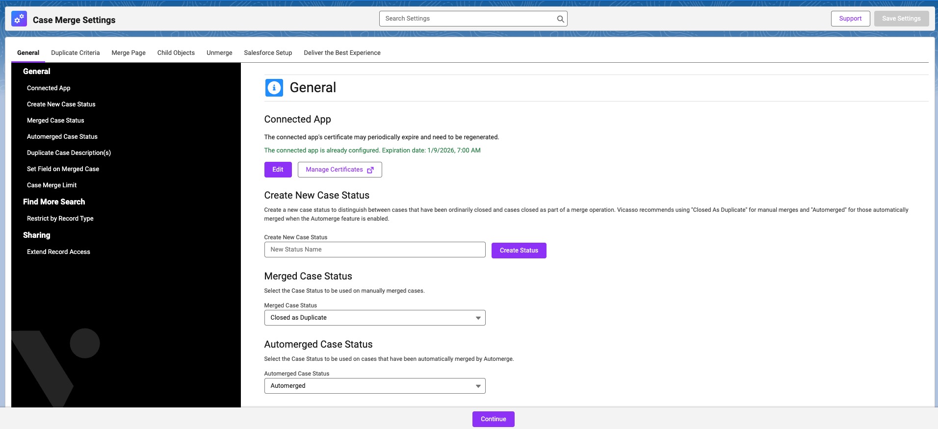
Task: Click the Find More Search sidebar heading
Action: (54, 202)
